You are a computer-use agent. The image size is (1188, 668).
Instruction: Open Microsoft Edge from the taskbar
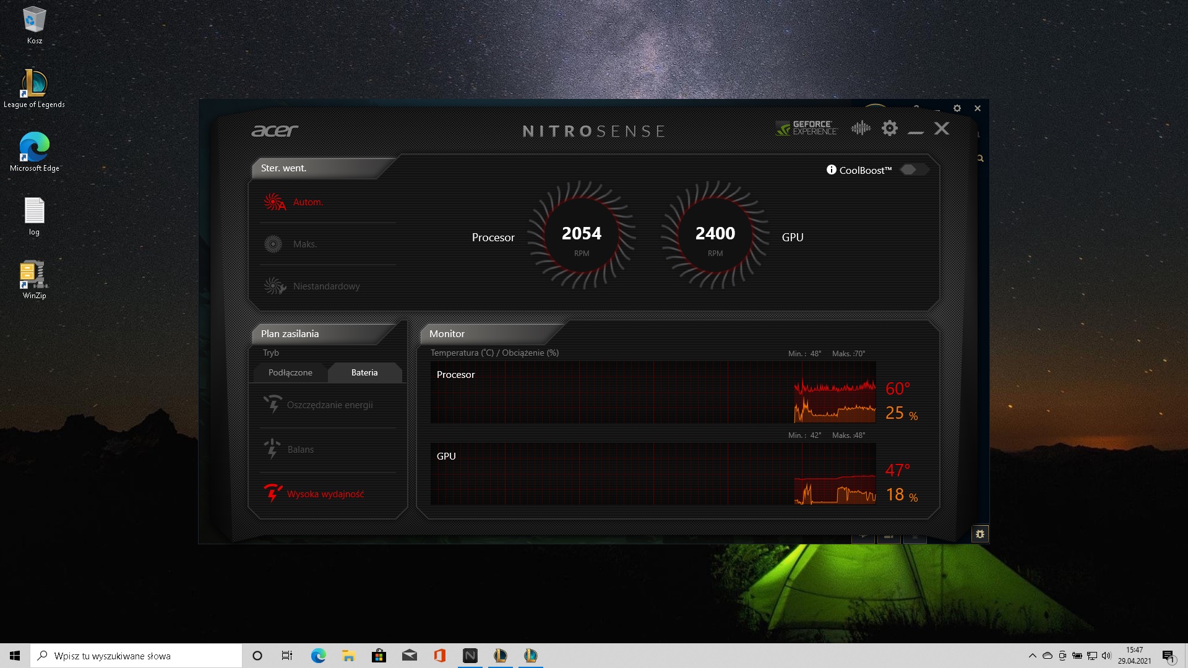[318, 656]
